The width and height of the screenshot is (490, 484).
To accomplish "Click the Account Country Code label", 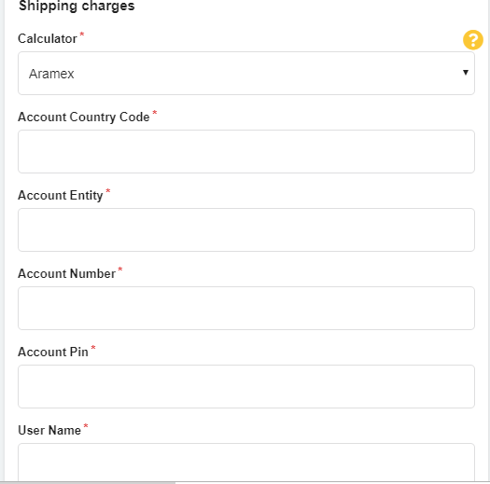I will [x=84, y=118].
